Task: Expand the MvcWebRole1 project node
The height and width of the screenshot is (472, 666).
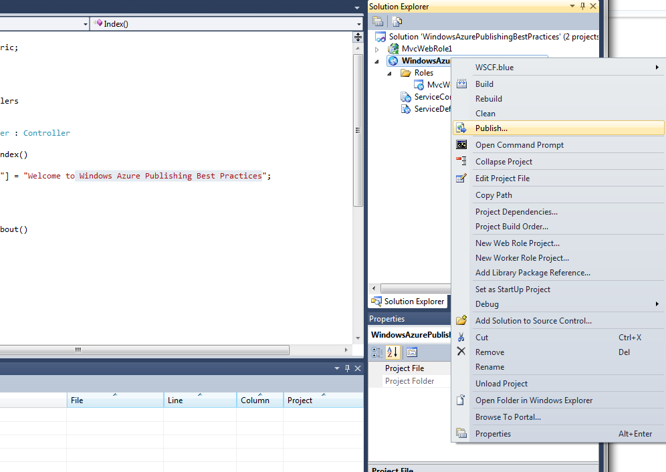Action: (x=376, y=49)
